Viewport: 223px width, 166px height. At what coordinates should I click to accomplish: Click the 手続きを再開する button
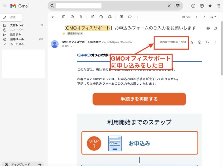click(x=139, y=99)
